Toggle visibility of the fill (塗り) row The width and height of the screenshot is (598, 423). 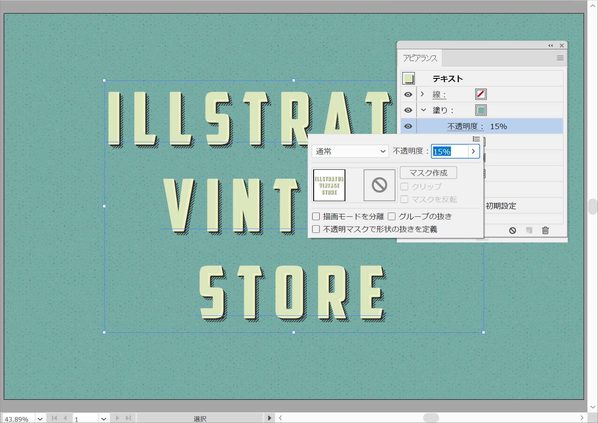408,110
